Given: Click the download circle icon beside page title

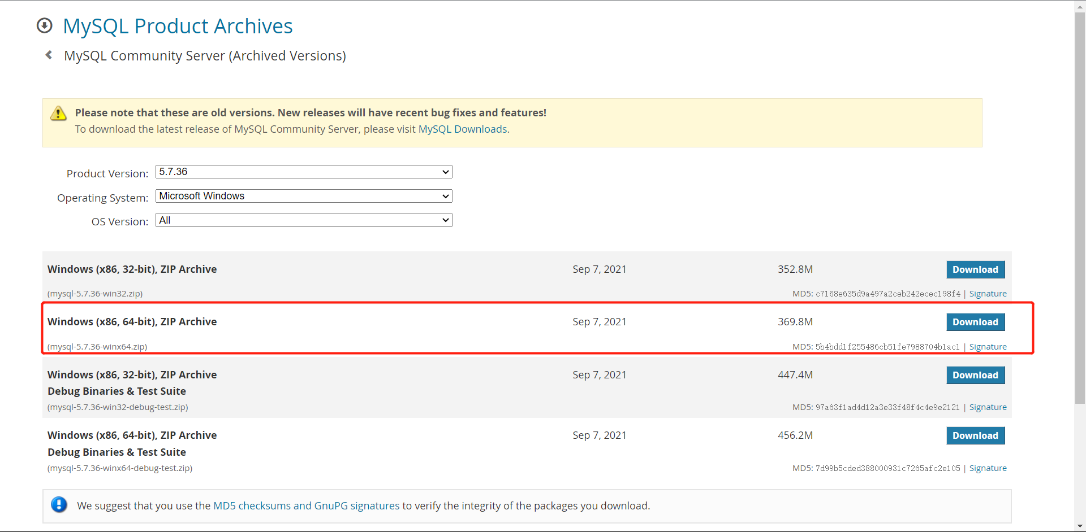Looking at the screenshot, I should (44, 26).
